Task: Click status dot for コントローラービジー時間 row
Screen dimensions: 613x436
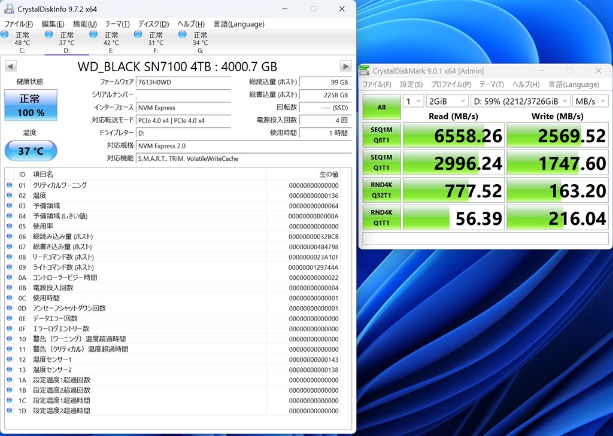Action: click(x=10, y=277)
